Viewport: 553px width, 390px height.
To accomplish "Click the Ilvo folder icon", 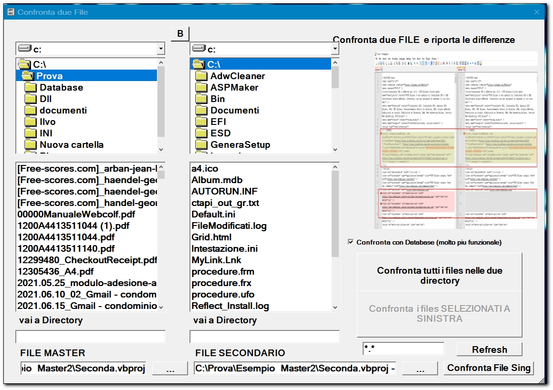I will coord(31,122).
